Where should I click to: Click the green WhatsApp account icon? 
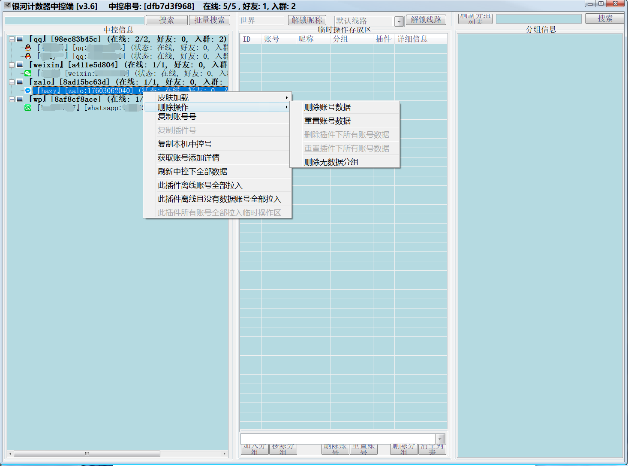point(28,108)
